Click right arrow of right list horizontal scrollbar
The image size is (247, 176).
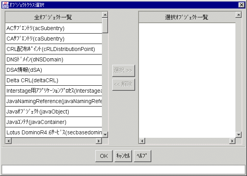232,141
